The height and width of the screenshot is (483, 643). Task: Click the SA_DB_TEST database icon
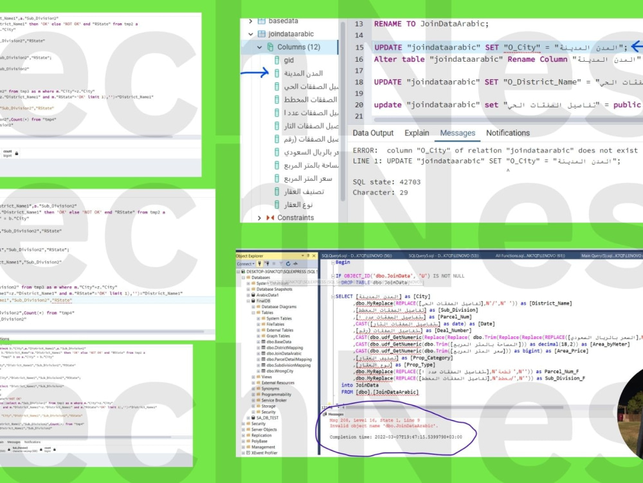[253, 418]
